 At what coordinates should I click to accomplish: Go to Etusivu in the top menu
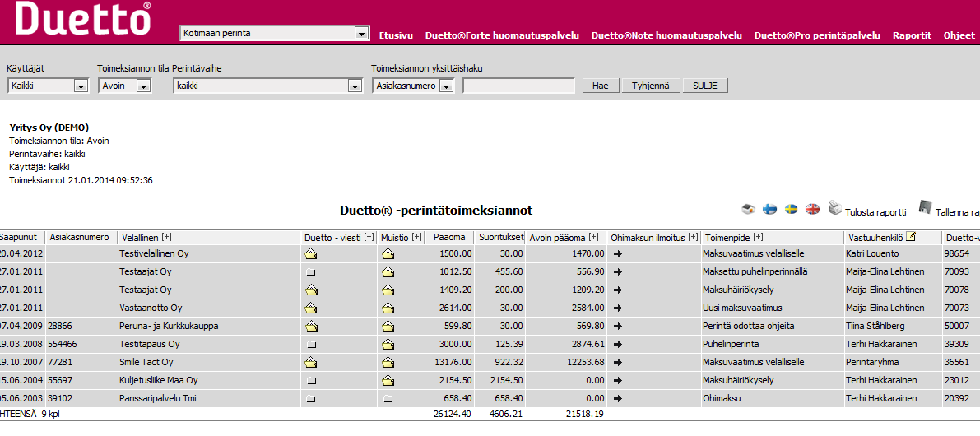(397, 35)
